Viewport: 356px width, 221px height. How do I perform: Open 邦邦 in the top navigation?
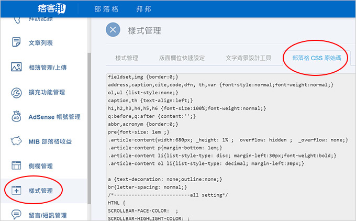click(143, 9)
